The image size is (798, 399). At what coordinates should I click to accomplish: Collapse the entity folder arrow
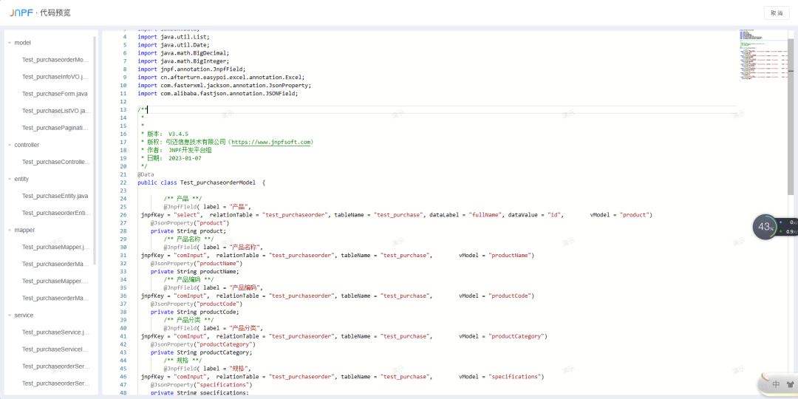[x=10, y=179]
